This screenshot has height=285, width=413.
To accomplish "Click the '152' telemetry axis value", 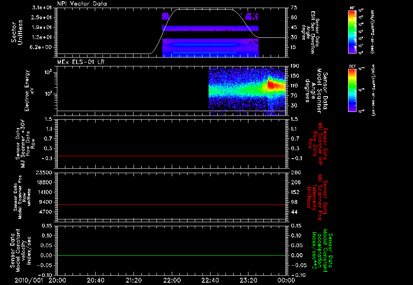I will click(296, 192).
